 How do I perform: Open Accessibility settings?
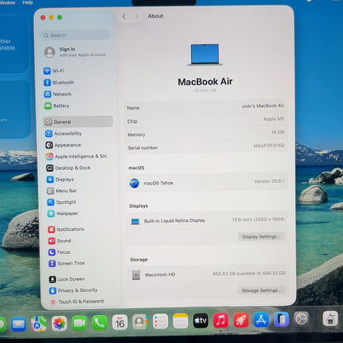click(x=63, y=134)
